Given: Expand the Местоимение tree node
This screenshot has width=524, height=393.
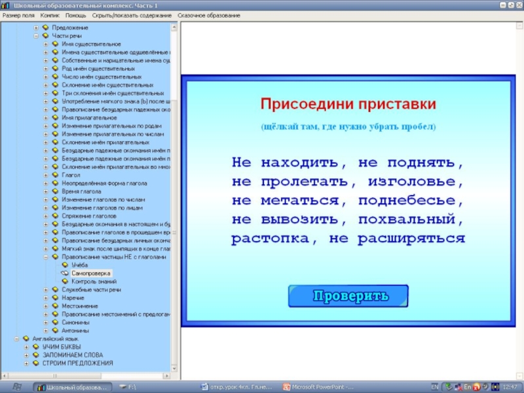Looking at the screenshot, I should [46, 306].
